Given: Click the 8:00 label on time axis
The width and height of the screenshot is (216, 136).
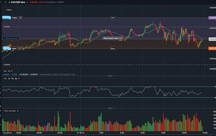Looking at the screenshot, I should (163, 133).
